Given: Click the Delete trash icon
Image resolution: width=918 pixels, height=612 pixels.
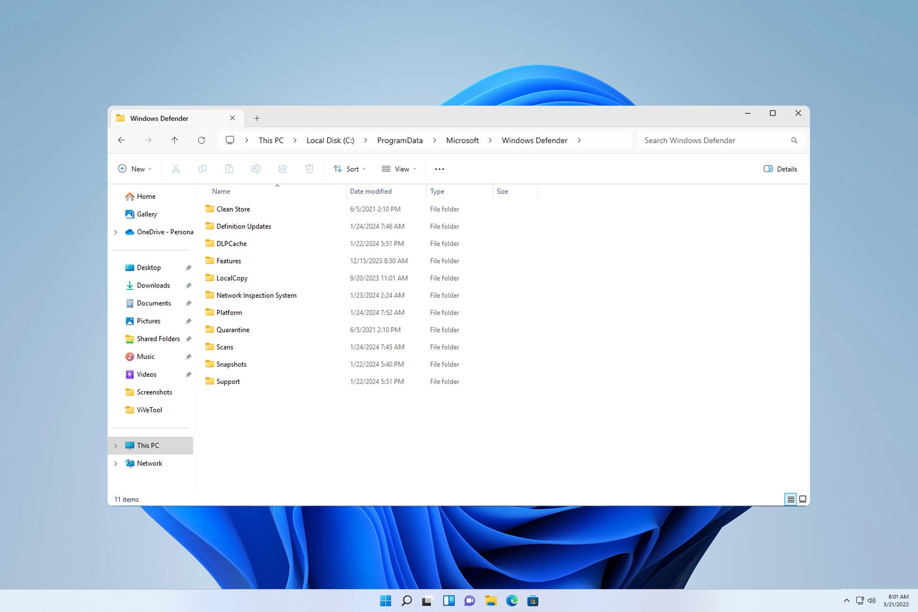Looking at the screenshot, I should pos(309,169).
